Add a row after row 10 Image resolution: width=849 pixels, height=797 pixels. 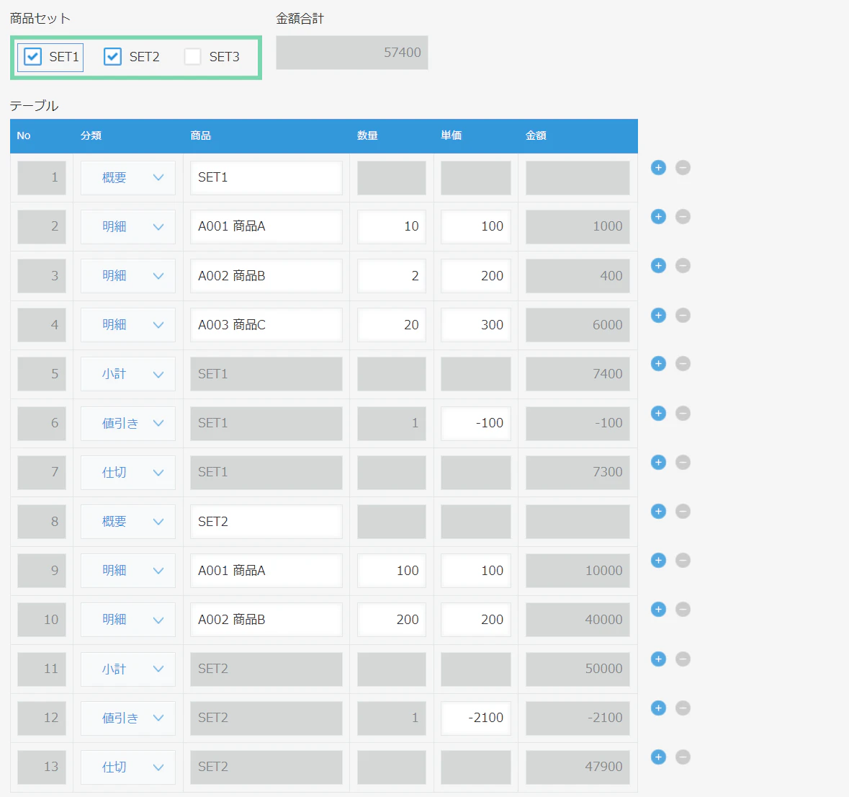tap(658, 609)
